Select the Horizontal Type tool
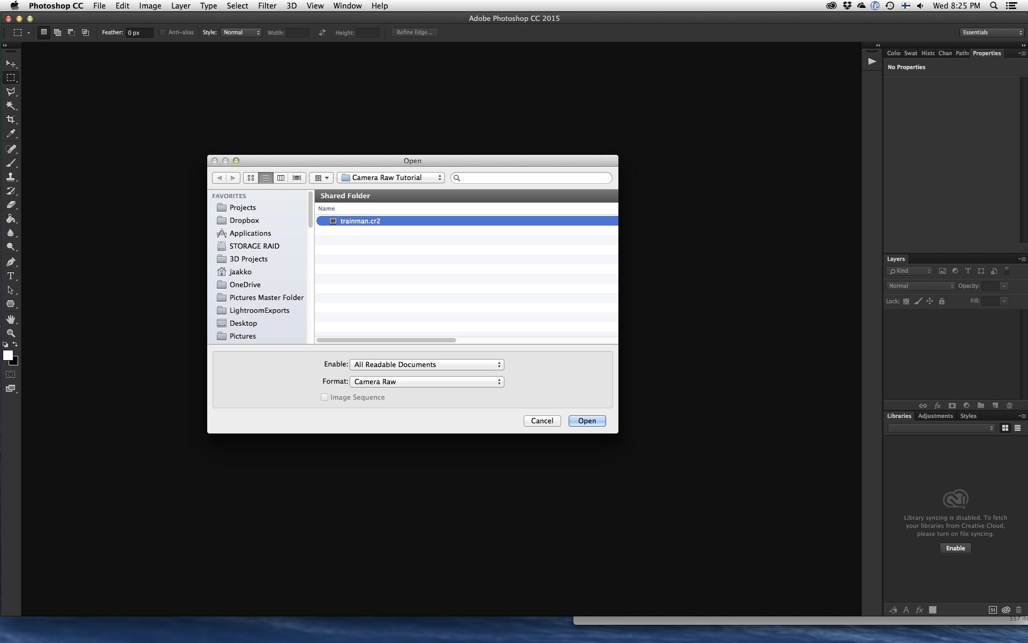Screen dimensions: 1028x643 [11, 276]
